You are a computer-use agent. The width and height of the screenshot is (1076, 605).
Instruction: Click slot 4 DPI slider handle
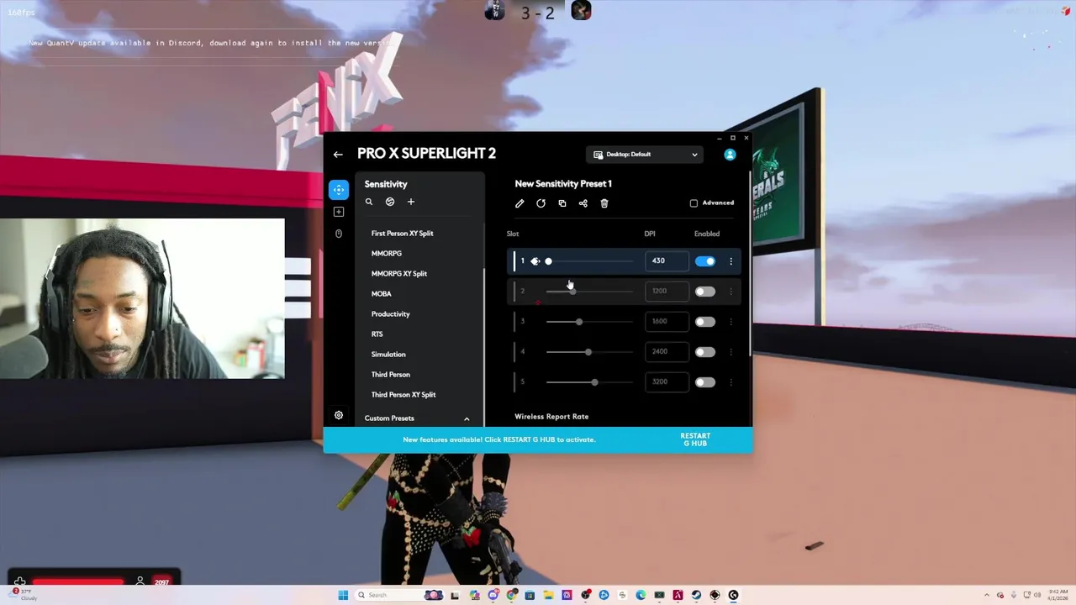(588, 352)
